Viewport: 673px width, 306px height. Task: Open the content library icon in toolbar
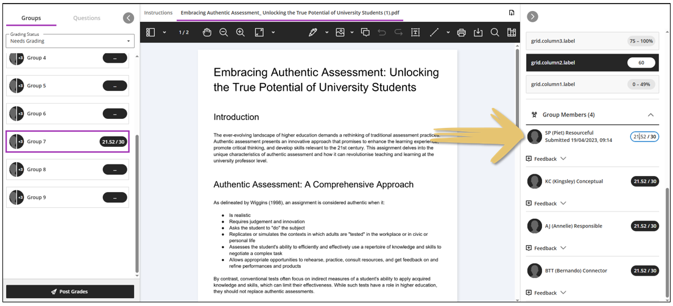click(x=512, y=32)
